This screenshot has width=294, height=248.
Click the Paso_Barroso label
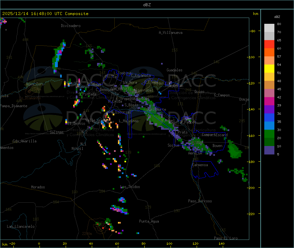coord(200,201)
